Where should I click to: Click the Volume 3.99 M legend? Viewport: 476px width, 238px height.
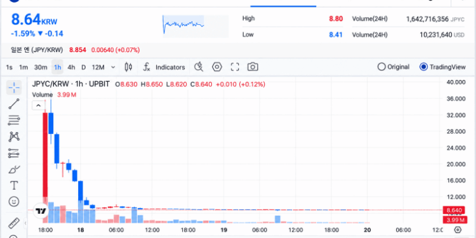[54, 95]
